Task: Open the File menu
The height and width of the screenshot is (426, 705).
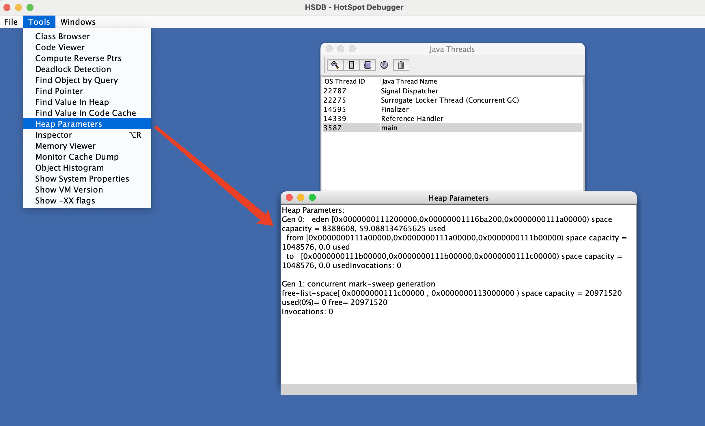Action: coord(11,22)
